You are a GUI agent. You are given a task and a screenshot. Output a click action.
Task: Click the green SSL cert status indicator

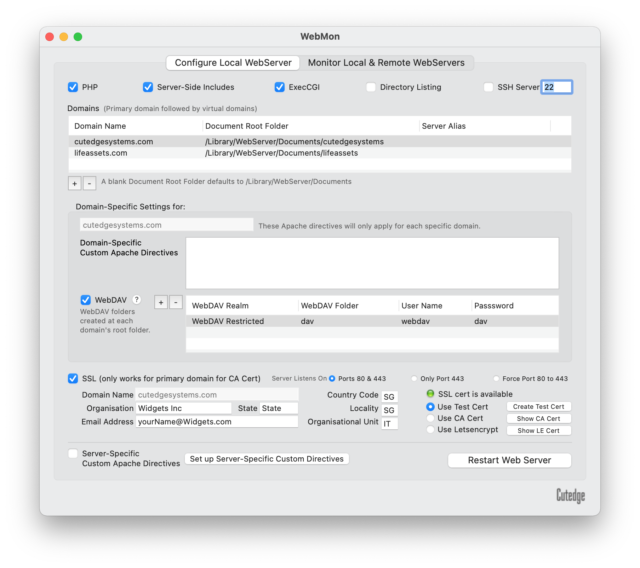point(430,394)
